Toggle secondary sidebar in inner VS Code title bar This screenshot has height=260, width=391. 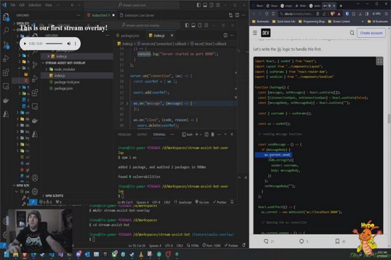[x=200, y=25]
